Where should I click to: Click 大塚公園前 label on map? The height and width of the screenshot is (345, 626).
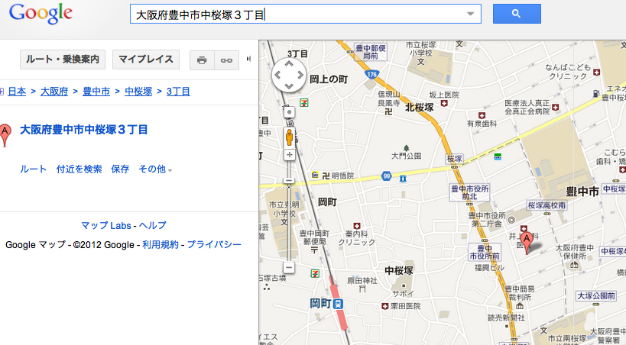596,296
